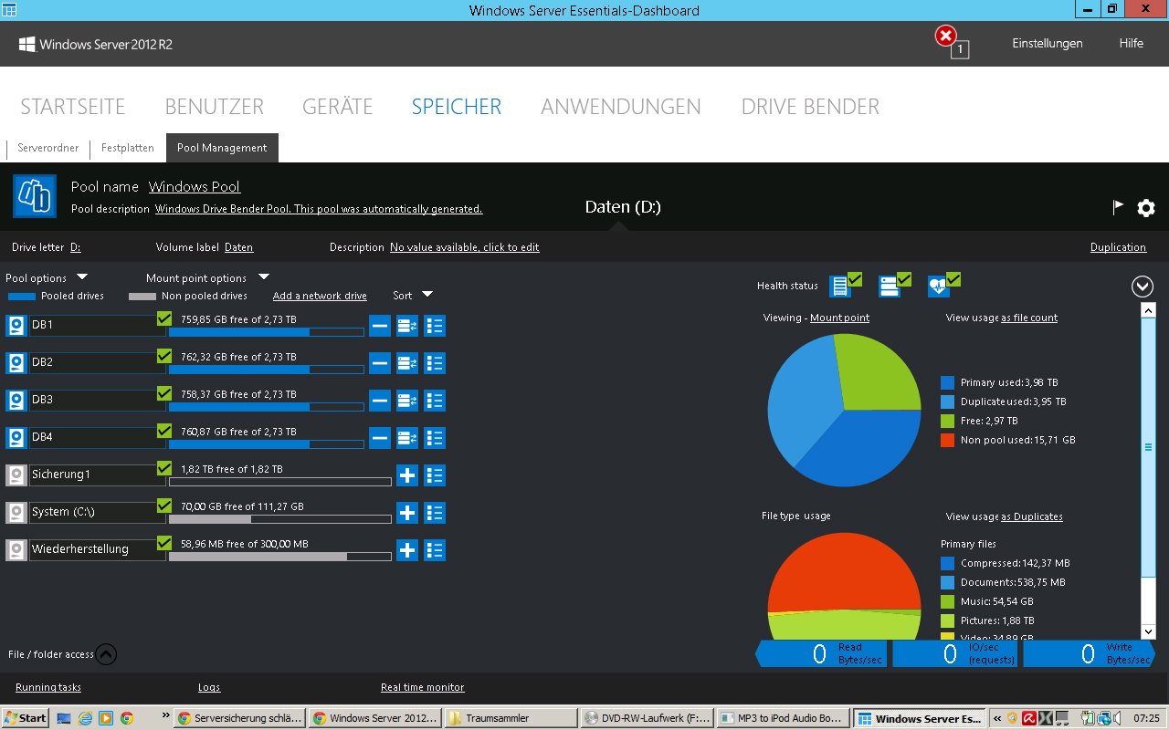The height and width of the screenshot is (730, 1169).
Task: Switch to the DRIVE BENDER tab
Action: coord(810,107)
